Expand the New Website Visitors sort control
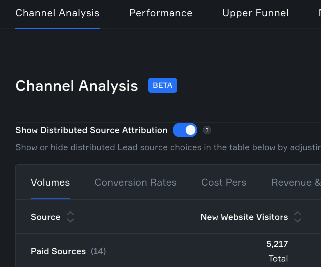Viewport: 321px width, 267px height. pyautogui.click(x=298, y=217)
